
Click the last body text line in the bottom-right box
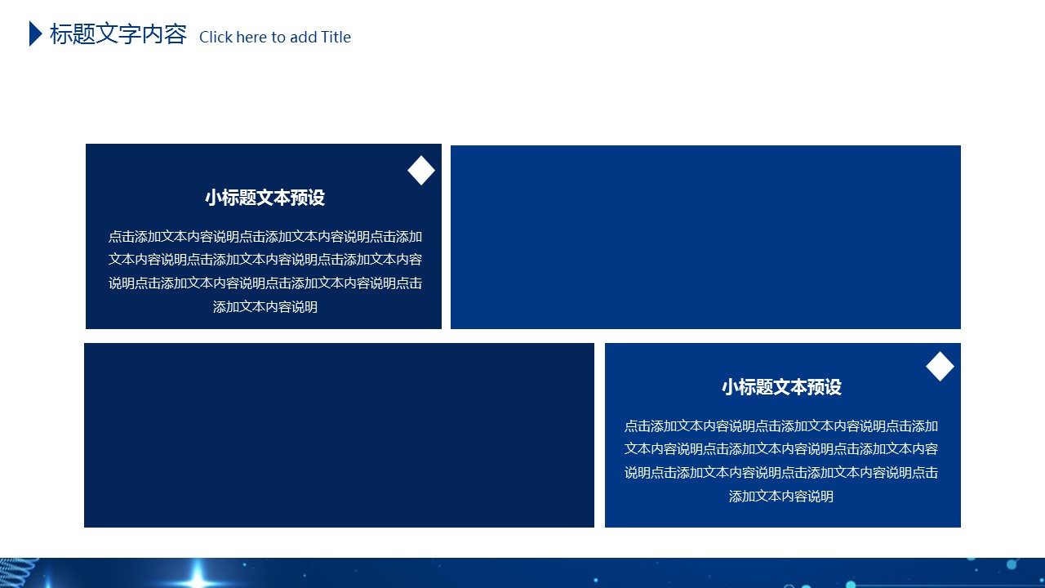click(x=781, y=497)
